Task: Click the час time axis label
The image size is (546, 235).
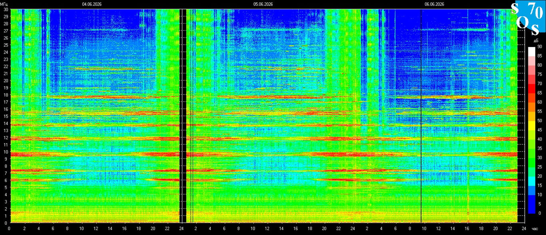Action: coord(536,229)
